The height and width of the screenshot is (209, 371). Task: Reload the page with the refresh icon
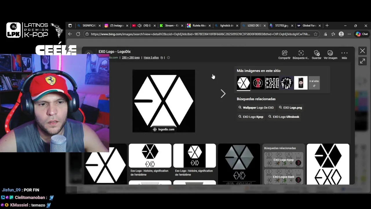(x=78, y=34)
